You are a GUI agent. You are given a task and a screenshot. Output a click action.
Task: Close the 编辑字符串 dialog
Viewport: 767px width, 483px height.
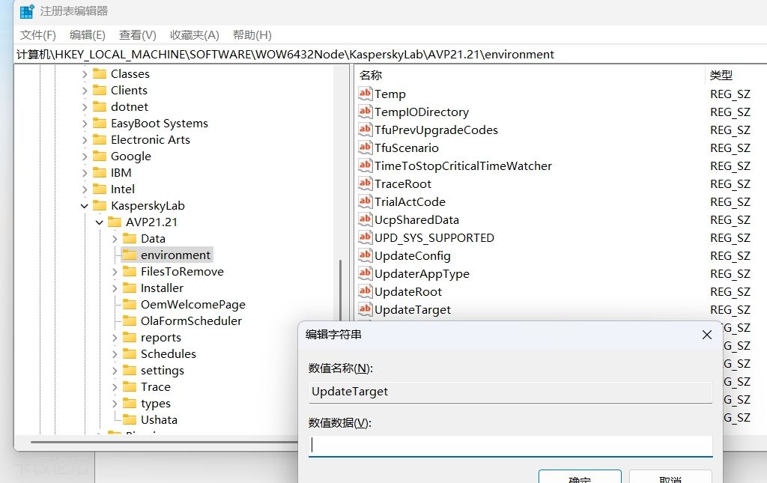[x=707, y=335]
